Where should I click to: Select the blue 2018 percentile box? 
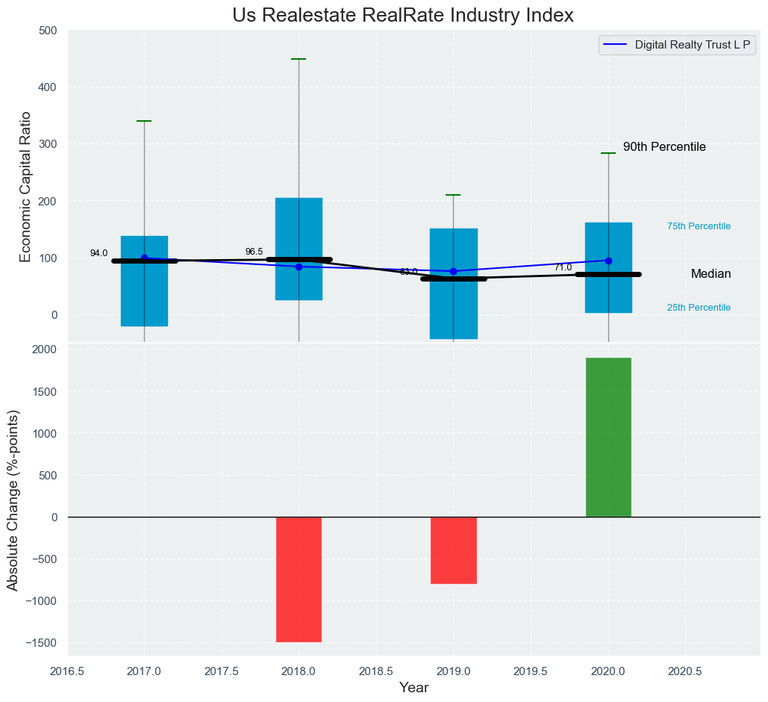(x=299, y=224)
